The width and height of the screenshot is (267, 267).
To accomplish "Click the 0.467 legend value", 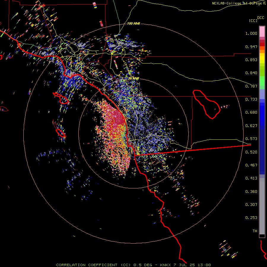I will (x=251, y=165).
